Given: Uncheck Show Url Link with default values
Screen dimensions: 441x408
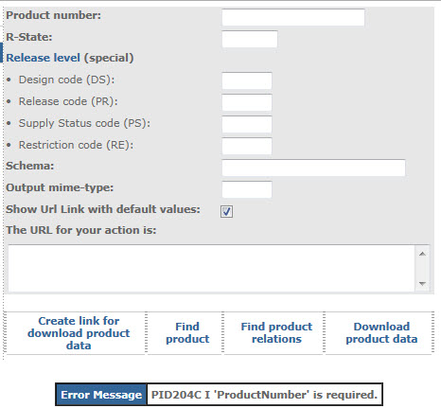Looking at the screenshot, I should 226,211.
